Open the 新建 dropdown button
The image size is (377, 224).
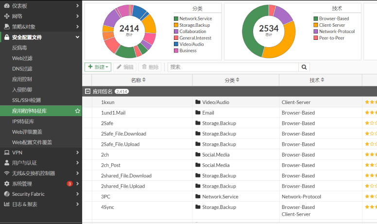tap(98, 67)
